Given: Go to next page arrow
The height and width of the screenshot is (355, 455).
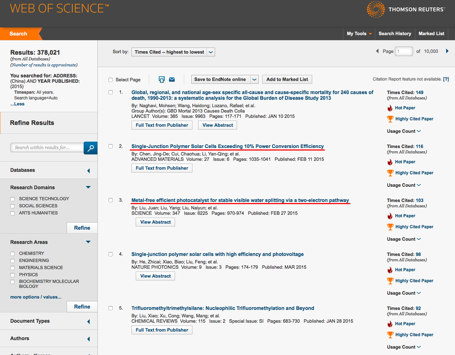Looking at the screenshot, I should click(x=447, y=51).
